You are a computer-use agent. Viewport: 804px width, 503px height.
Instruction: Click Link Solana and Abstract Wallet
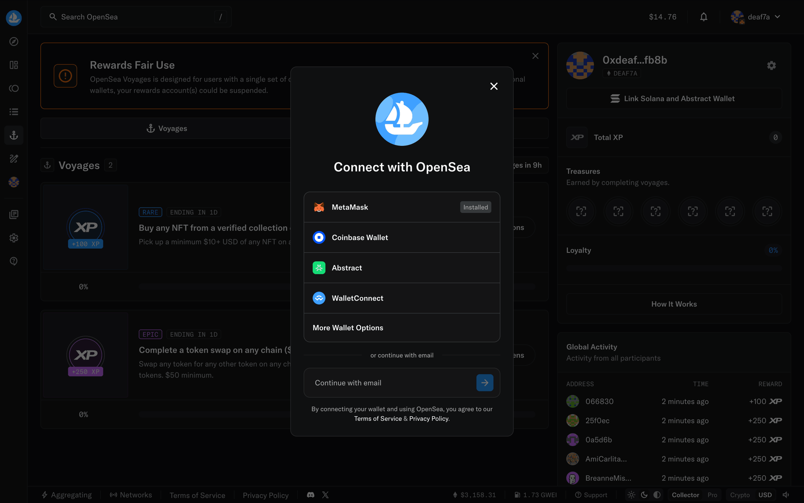pos(674,99)
